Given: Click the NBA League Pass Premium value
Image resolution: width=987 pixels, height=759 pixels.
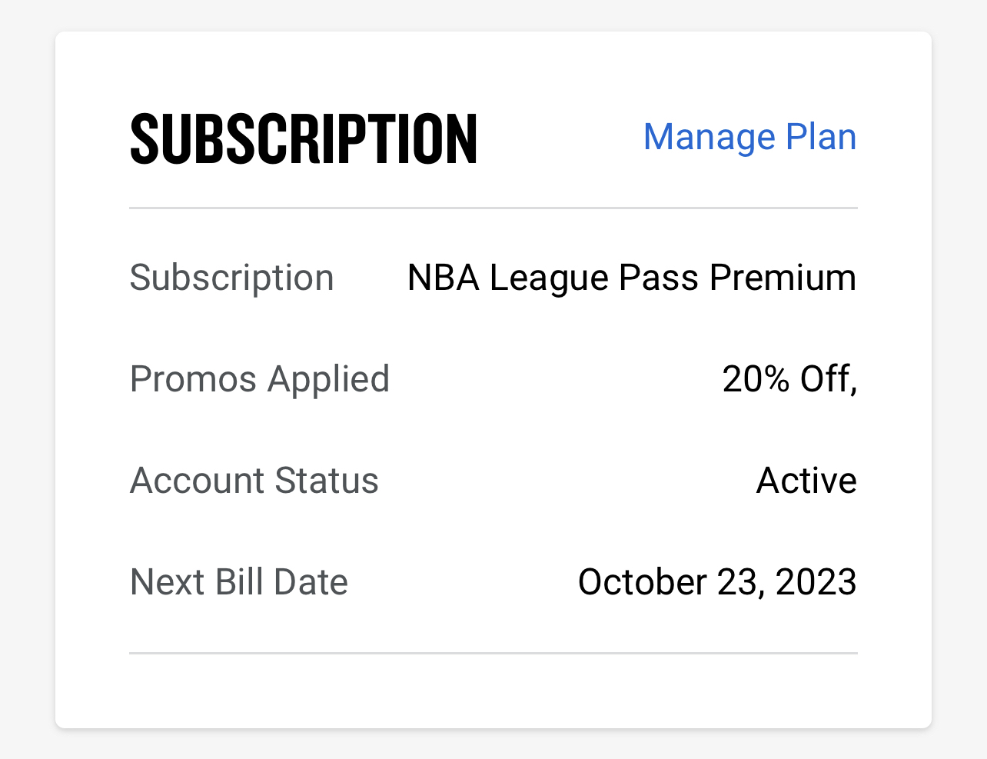Looking at the screenshot, I should [631, 278].
